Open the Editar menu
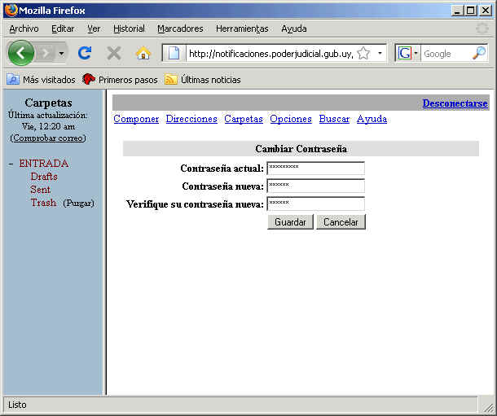This screenshot has width=497, height=416. click(x=63, y=28)
